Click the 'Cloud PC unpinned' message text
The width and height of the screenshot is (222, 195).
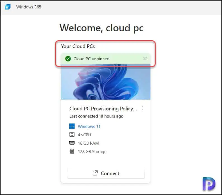point(91,59)
